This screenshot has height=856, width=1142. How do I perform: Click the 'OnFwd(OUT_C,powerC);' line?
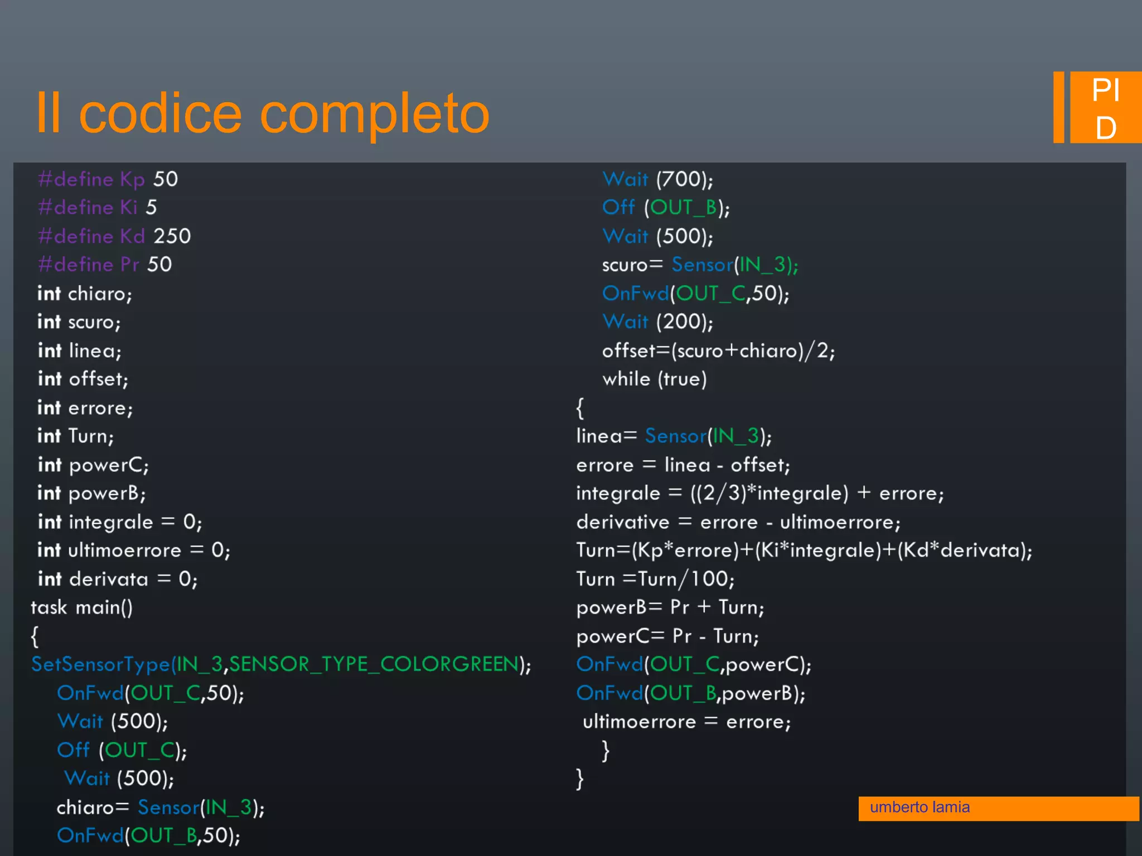pyautogui.click(x=694, y=665)
